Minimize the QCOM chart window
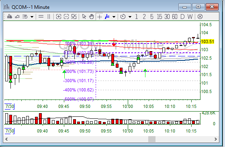 (x=185, y=7)
